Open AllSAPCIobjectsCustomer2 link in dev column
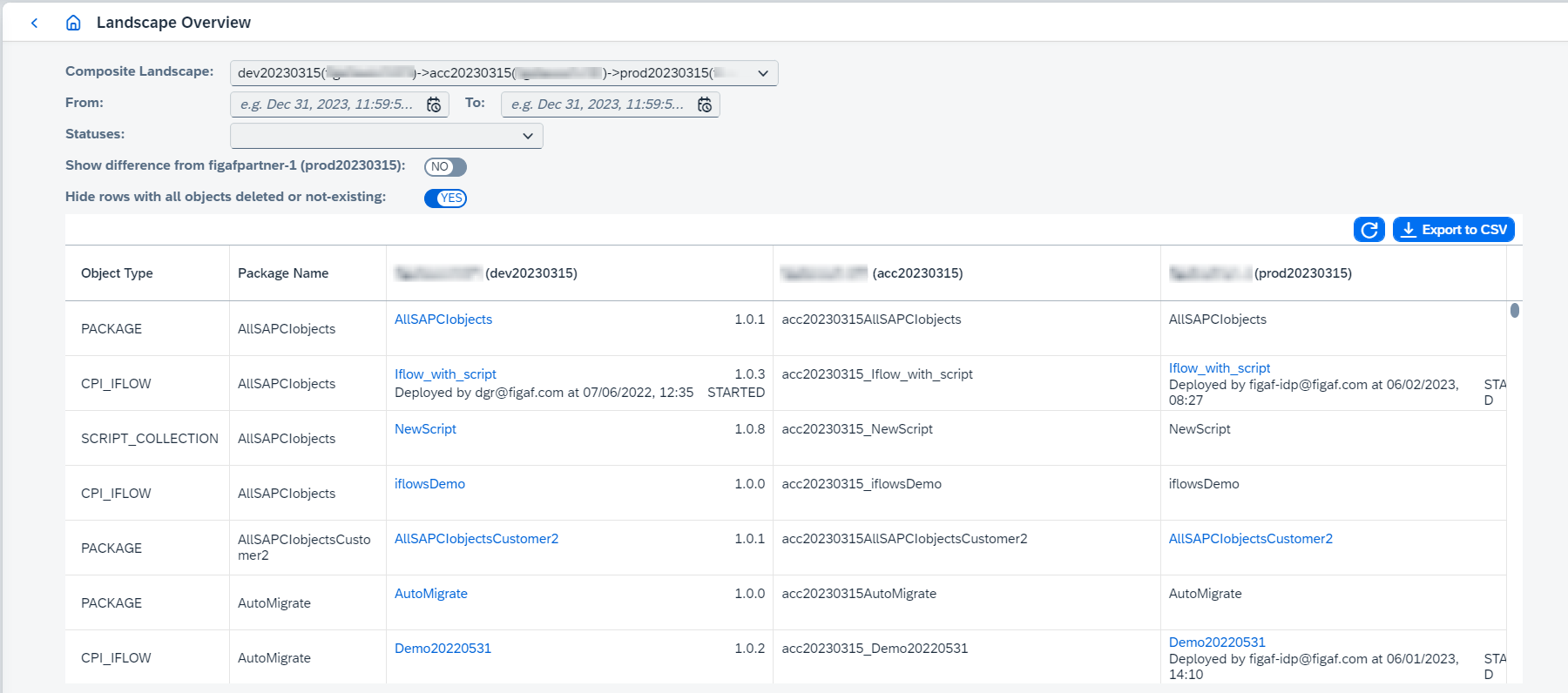Screen dimensions: 1568x693 pos(476,539)
